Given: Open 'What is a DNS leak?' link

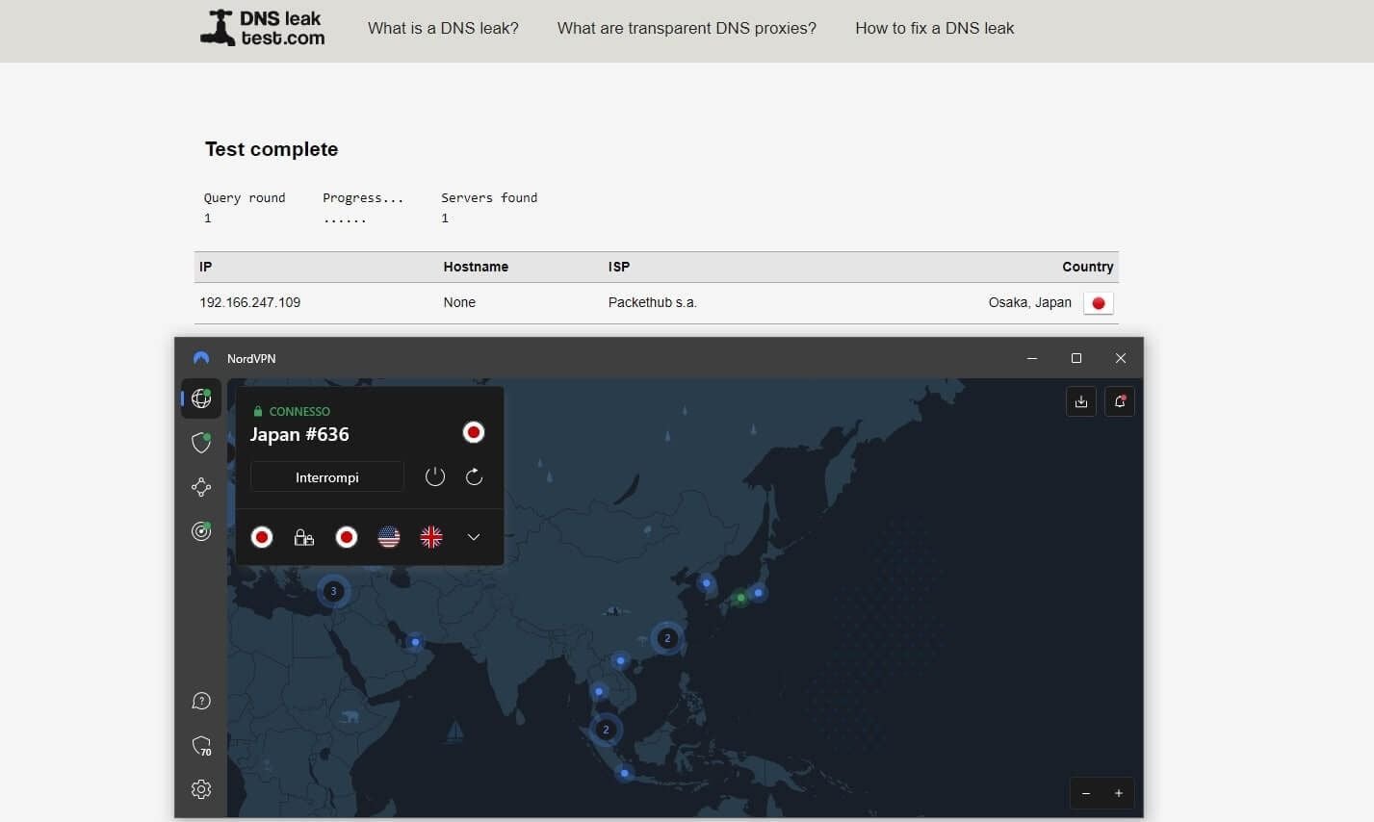Looking at the screenshot, I should click(443, 28).
